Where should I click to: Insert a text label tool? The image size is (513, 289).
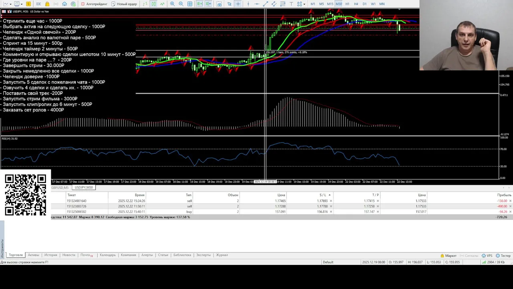click(291, 4)
